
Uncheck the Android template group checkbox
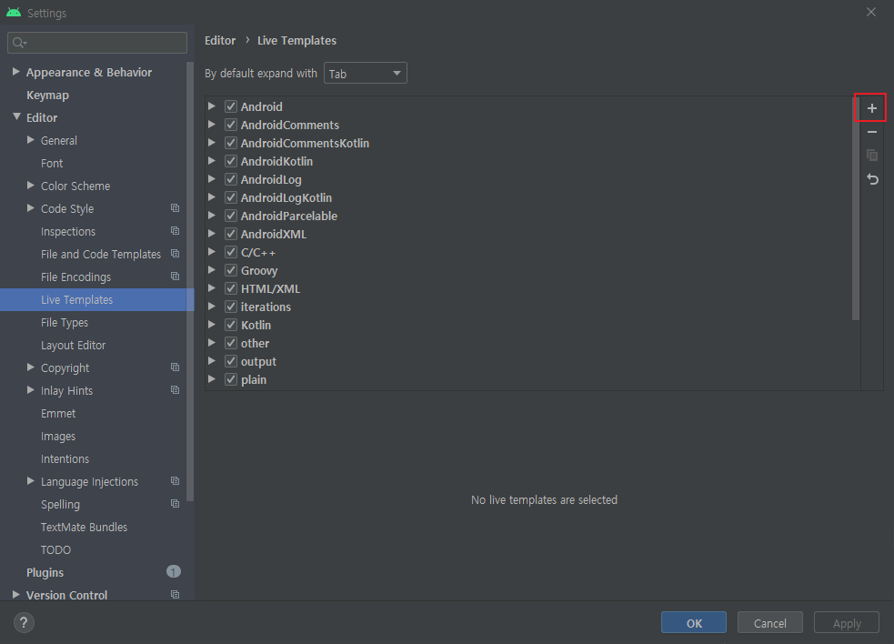(231, 106)
